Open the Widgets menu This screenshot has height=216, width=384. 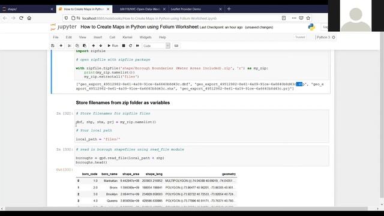[145, 37]
